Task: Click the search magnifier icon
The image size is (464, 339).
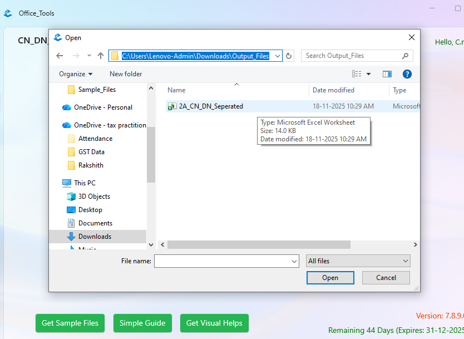Action: pyautogui.click(x=405, y=56)
